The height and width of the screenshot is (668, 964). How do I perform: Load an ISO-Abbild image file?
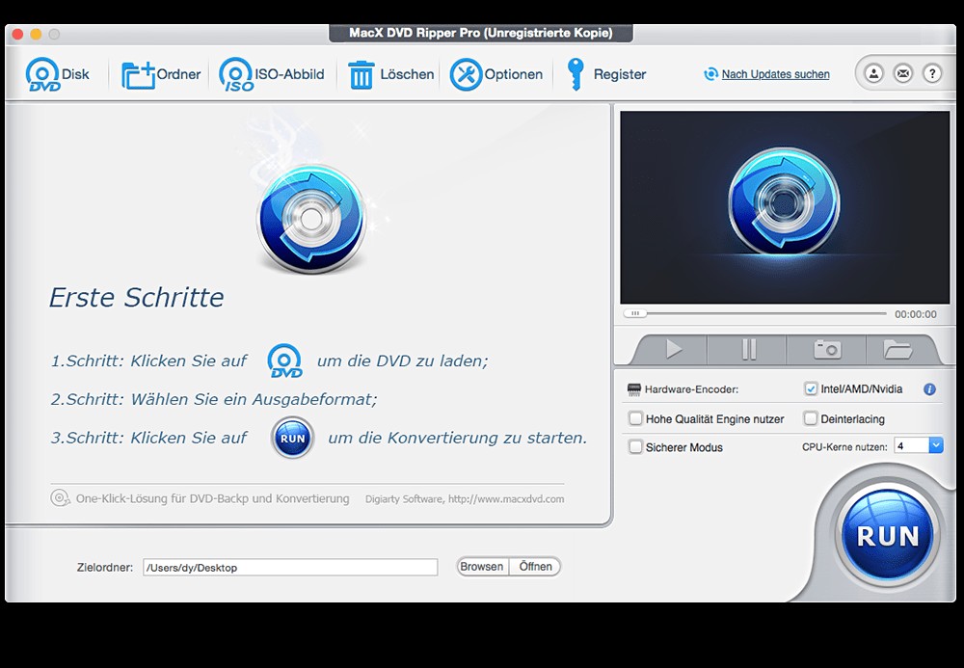236,74
